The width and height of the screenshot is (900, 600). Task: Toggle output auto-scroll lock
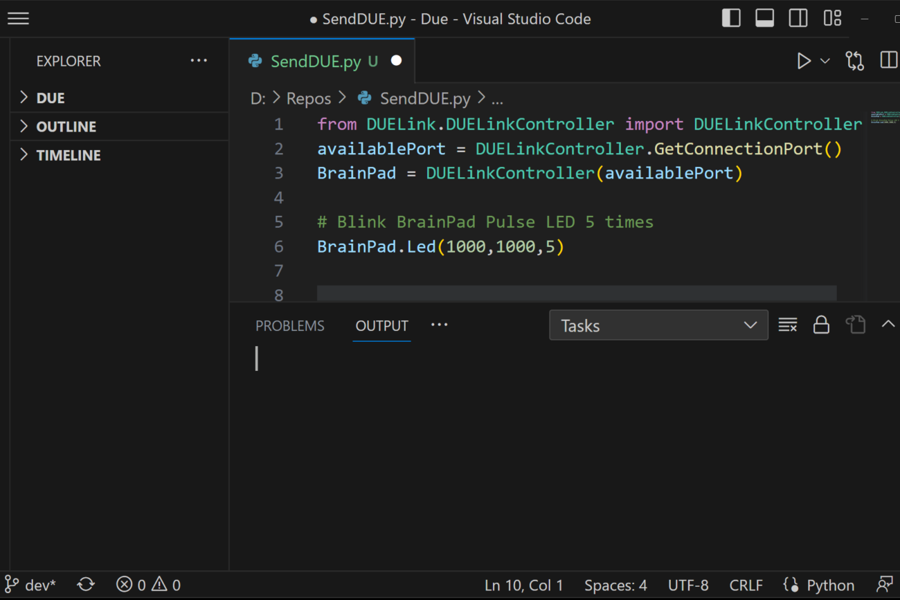[x=821, y=325]
